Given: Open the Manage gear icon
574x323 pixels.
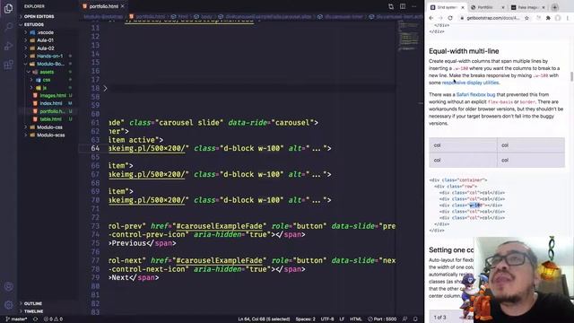Looking at the screenshot, I should (8, 305).
